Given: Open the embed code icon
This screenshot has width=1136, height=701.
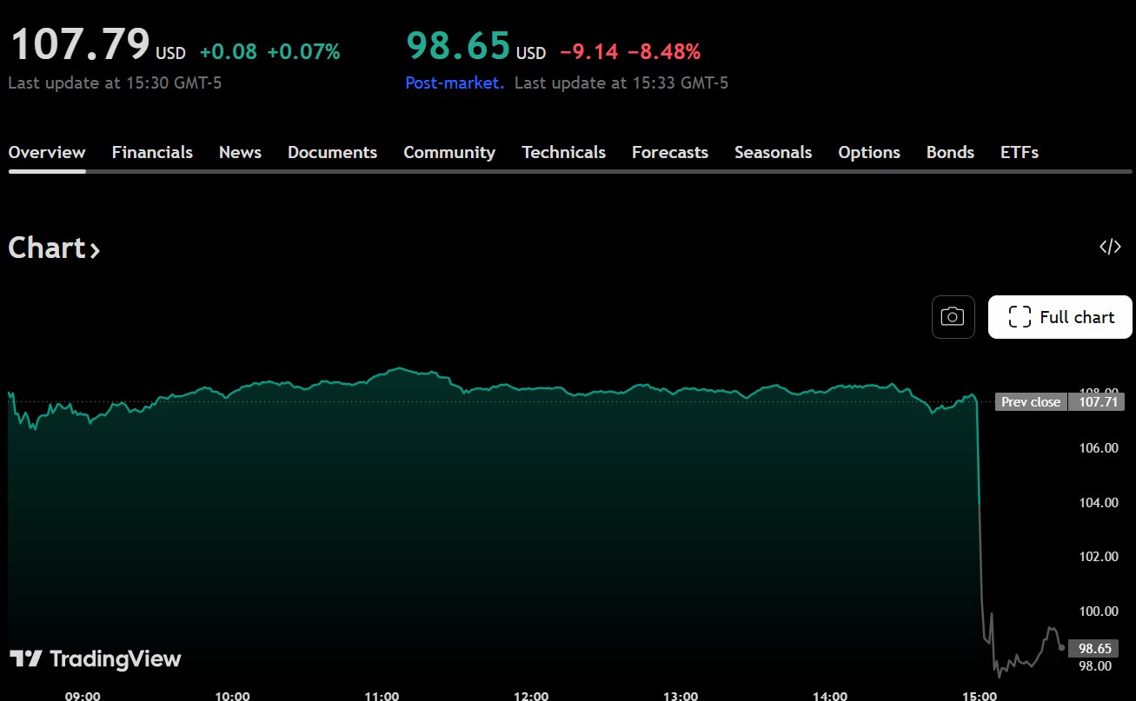Looking at the screenshot, I should tap(1110, 247).
